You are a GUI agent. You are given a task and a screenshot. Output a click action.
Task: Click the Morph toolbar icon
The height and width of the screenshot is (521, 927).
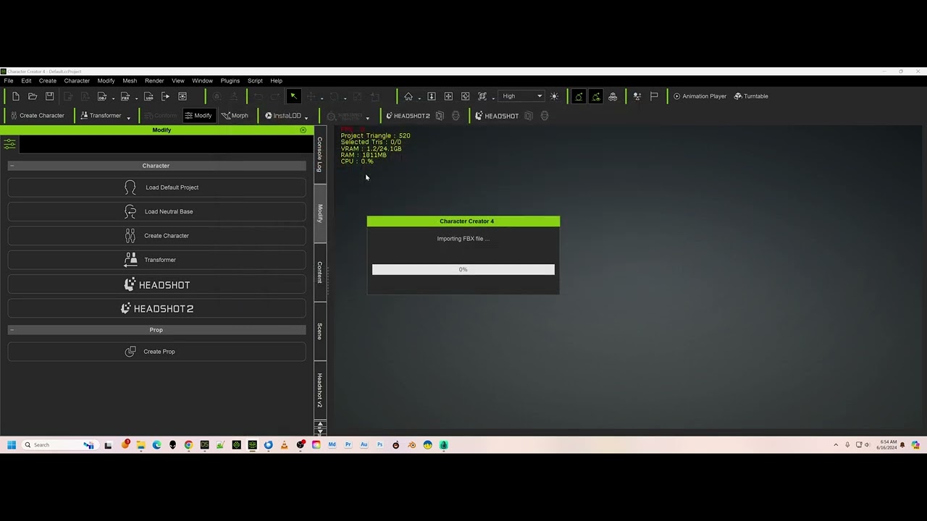click(x=235, y=116)
